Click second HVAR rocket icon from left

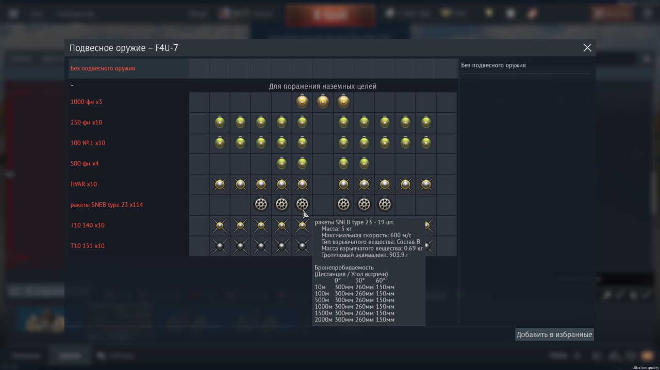240,184
